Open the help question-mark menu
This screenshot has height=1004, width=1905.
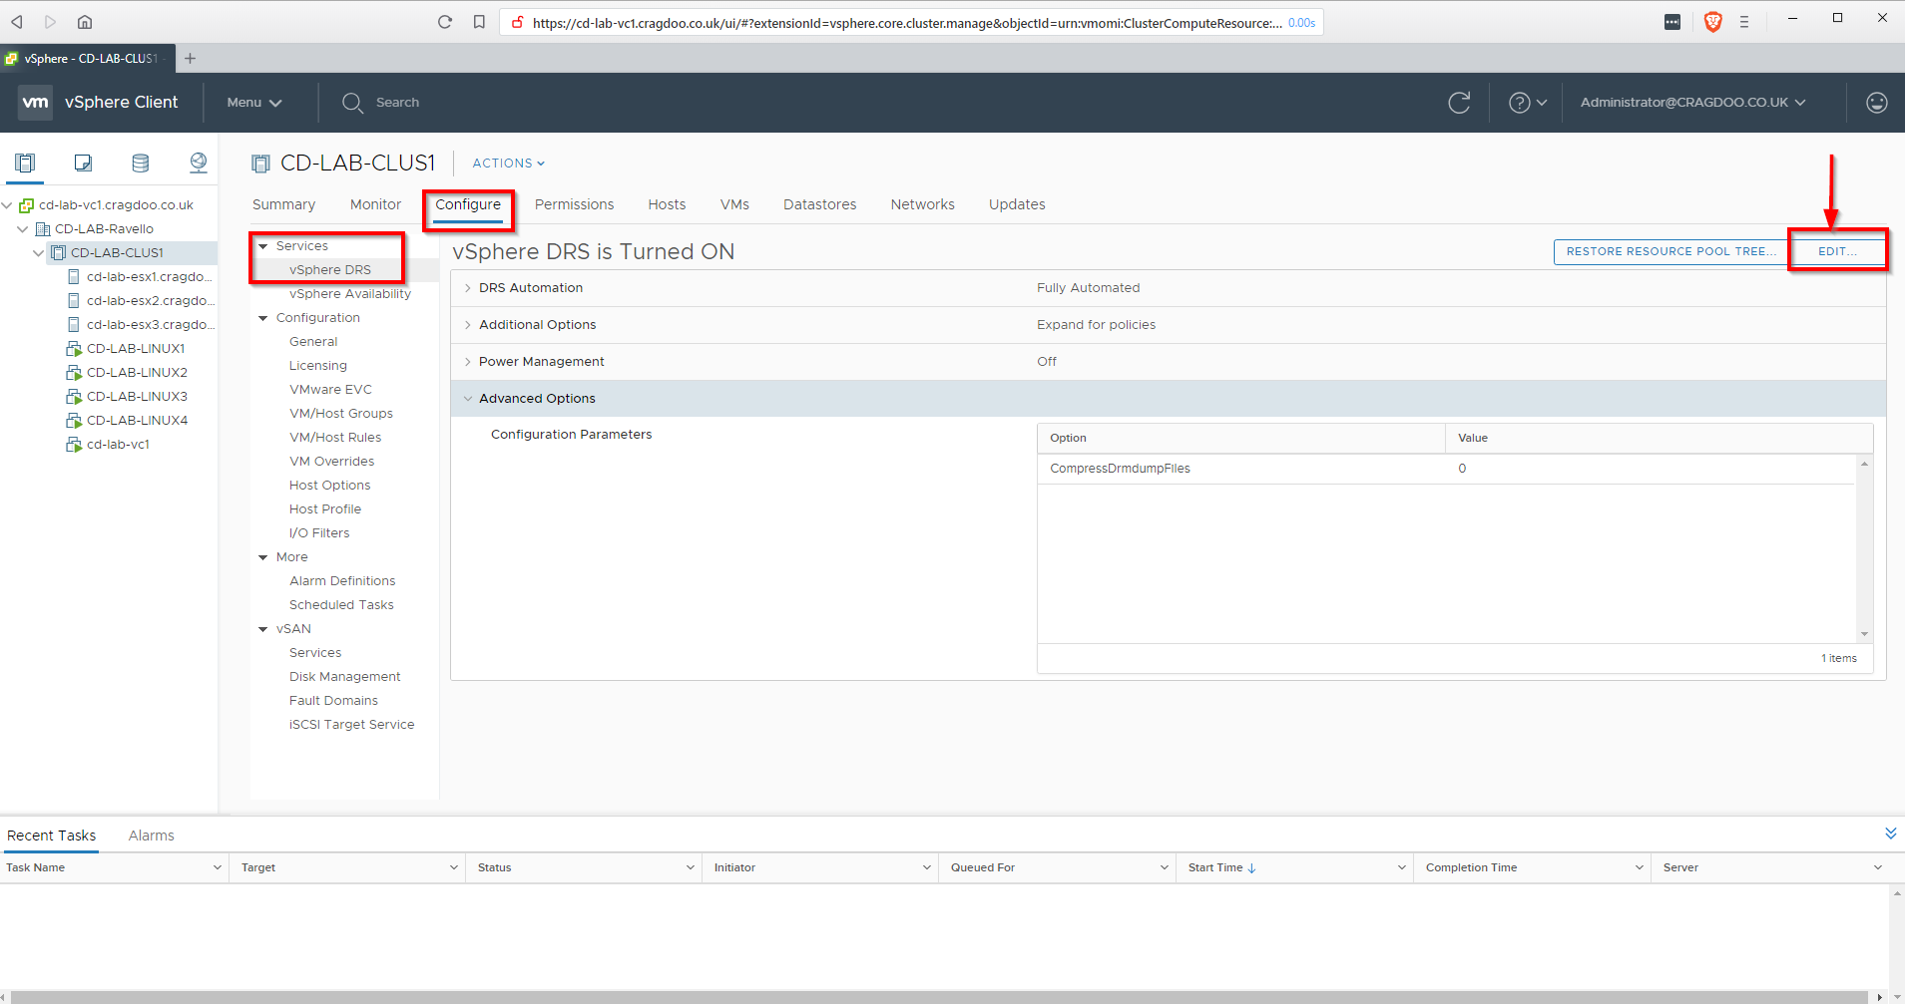click(x=1527, y=102)
